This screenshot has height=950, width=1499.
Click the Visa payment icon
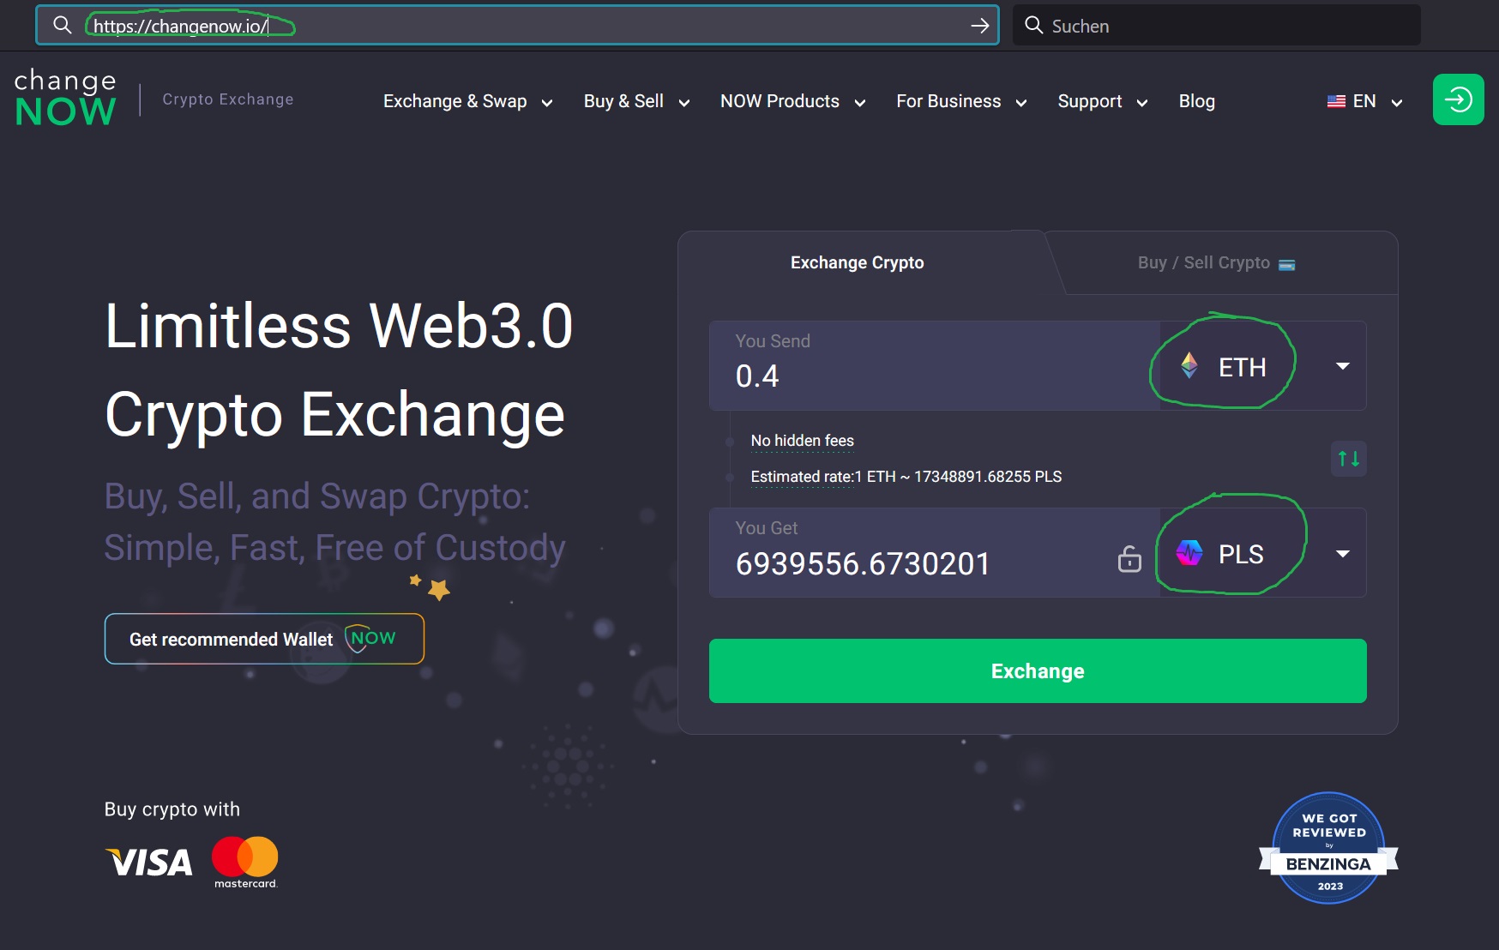[x=147, y=863]
